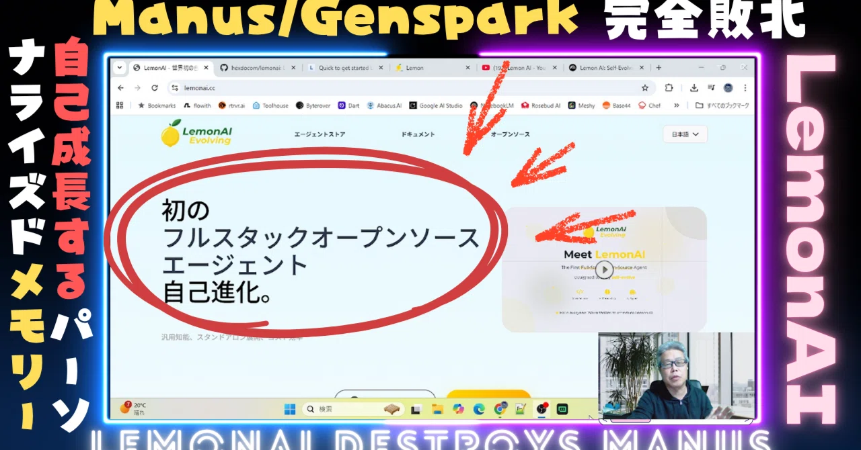This screenshot has height=450, width=861.
Task: Bookmark this page with the star icon
Action: (645, 88)
